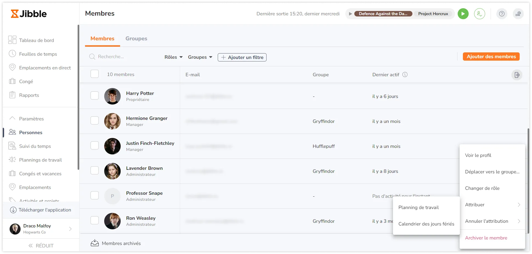Choose Archiver le membre in the context menu

click(486, 238)
